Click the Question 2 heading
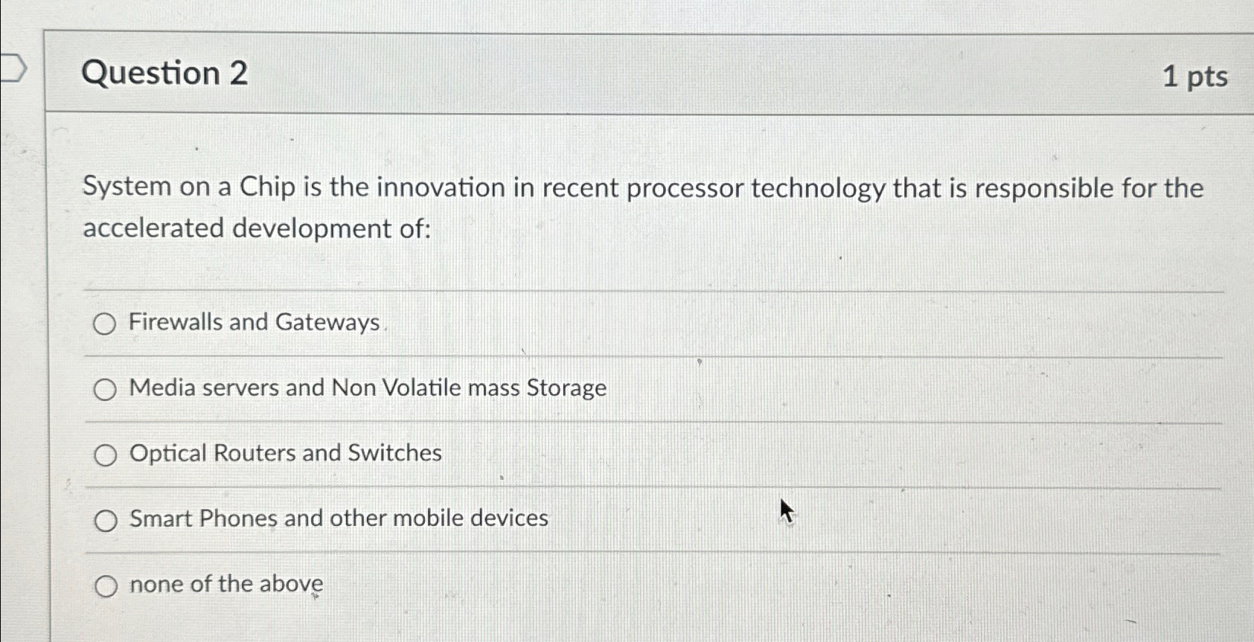The image size is (1254, 642). (x=164, y=73)
